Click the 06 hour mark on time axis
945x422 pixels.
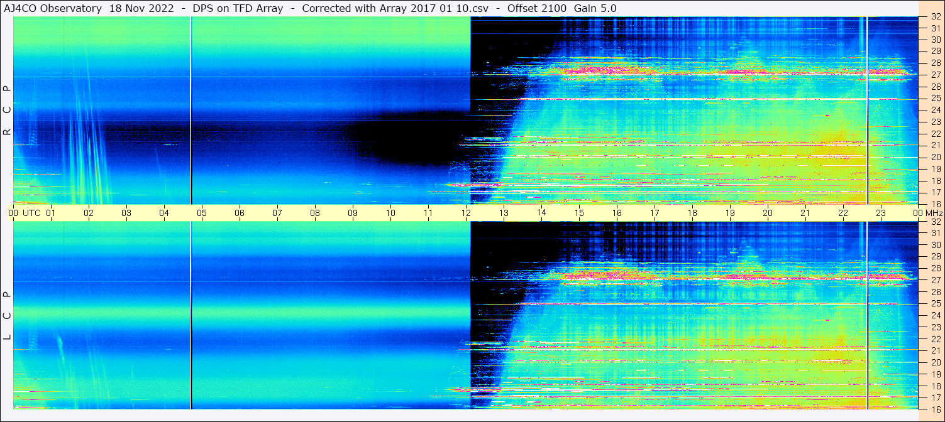(240, 213)
